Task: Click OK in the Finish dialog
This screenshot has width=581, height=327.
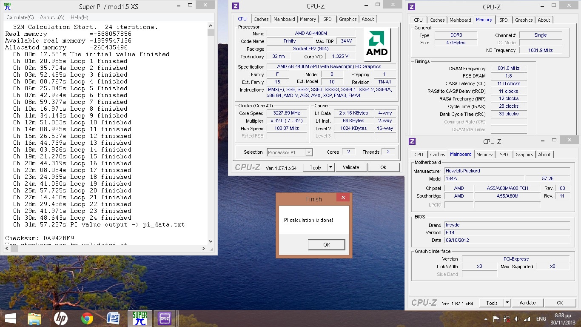Action: pyautogui.click(x=326, y=244)
